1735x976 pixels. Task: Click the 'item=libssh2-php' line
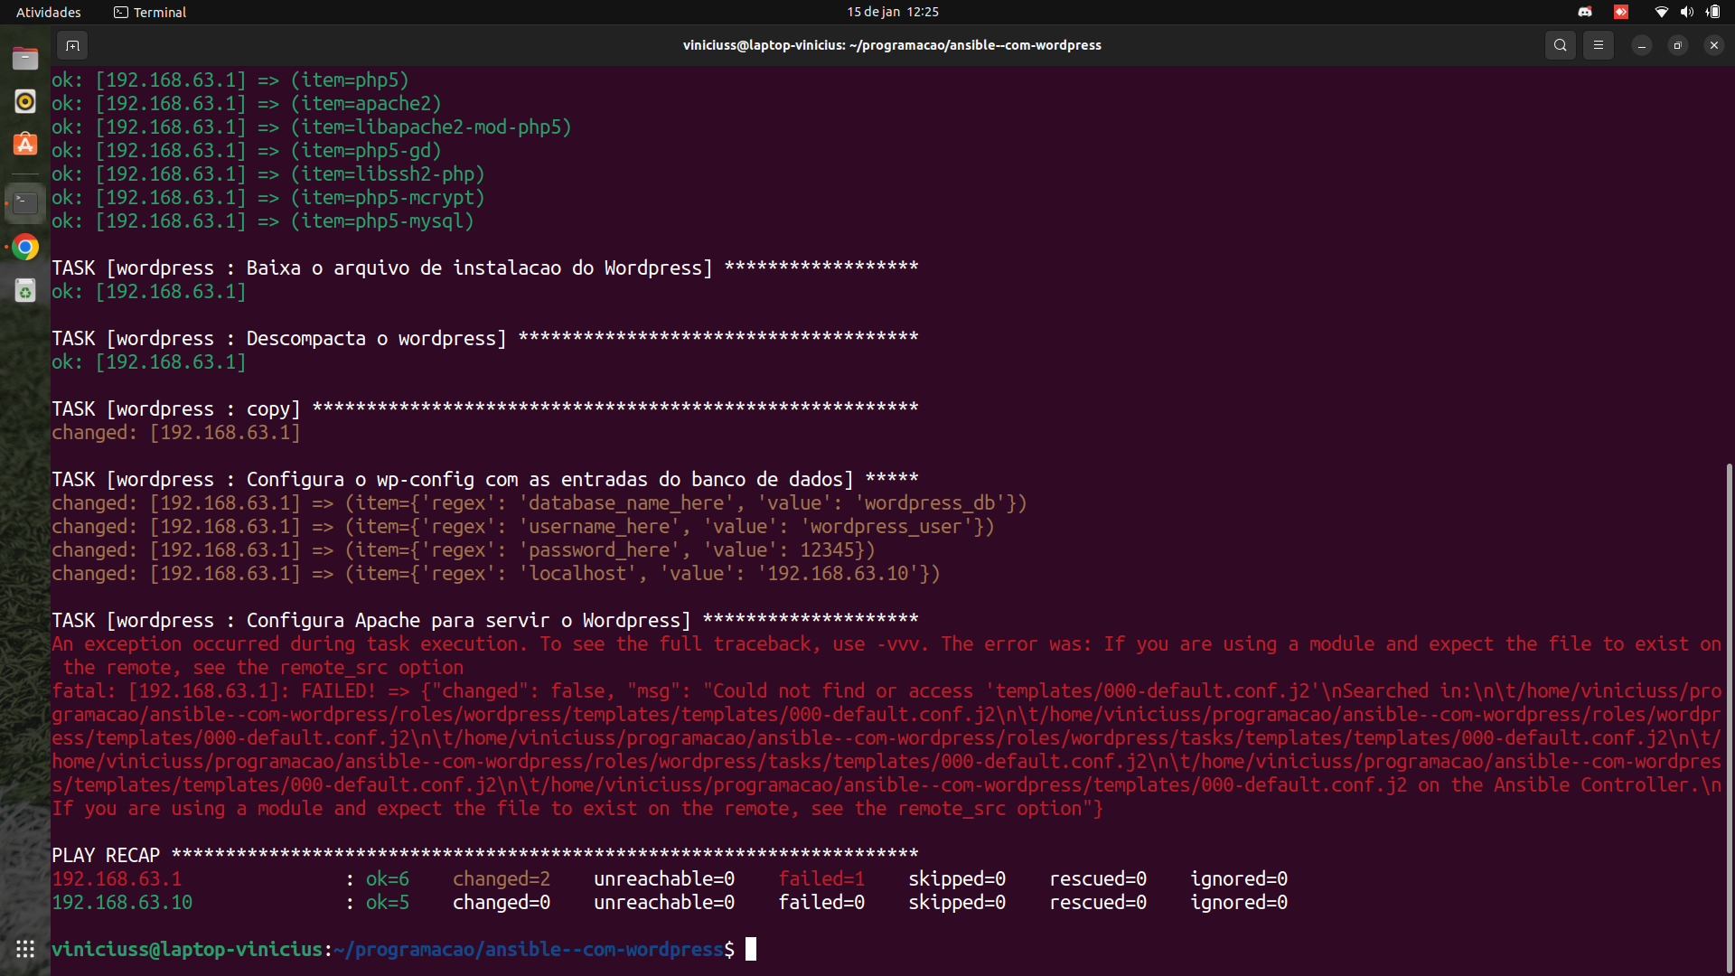pyautogui.click(x=268, y=174)
